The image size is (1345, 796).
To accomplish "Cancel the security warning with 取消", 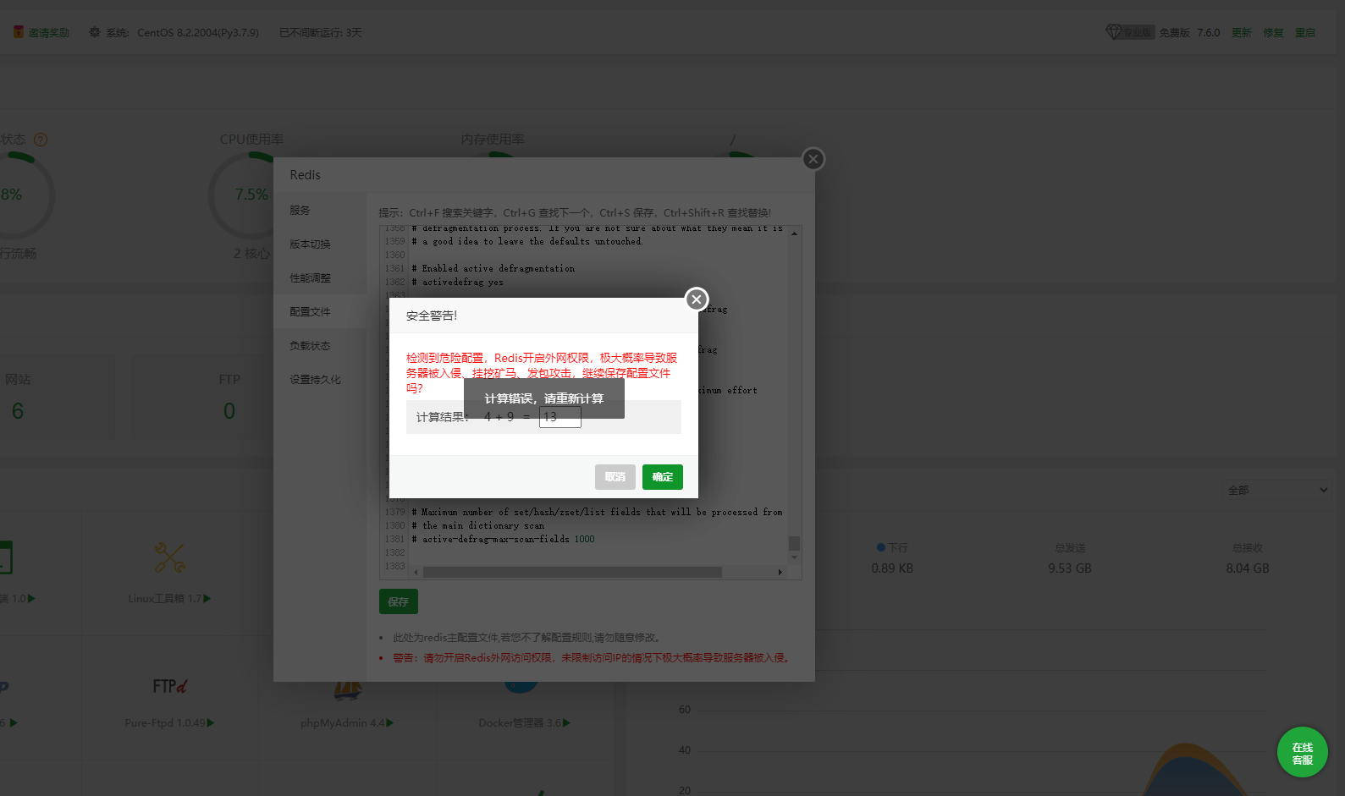I will pos(615,477).
